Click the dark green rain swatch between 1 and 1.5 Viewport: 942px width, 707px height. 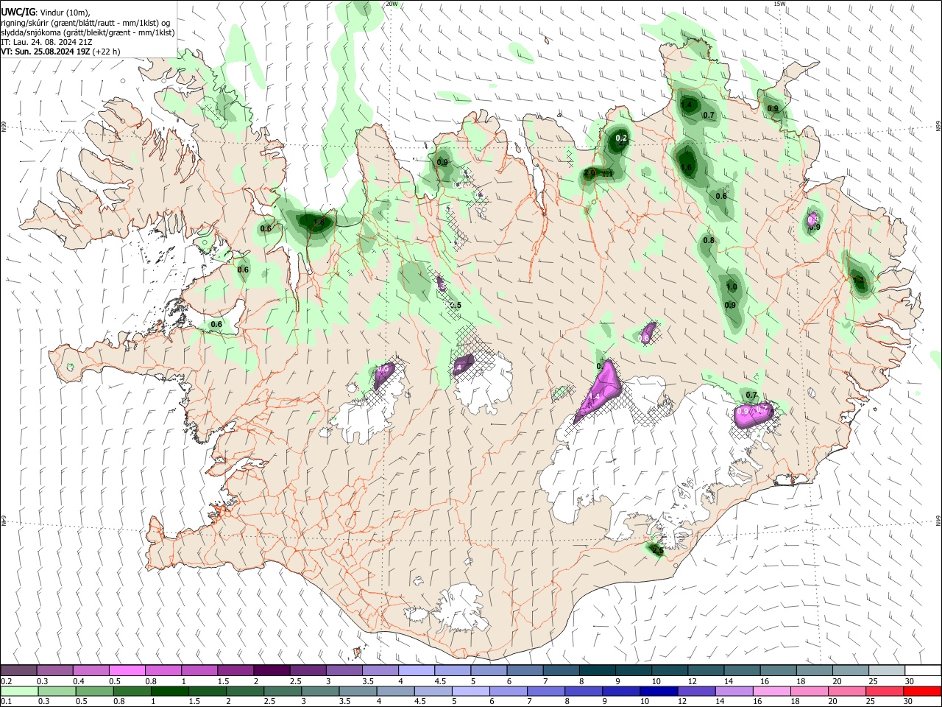pos(169,692)
